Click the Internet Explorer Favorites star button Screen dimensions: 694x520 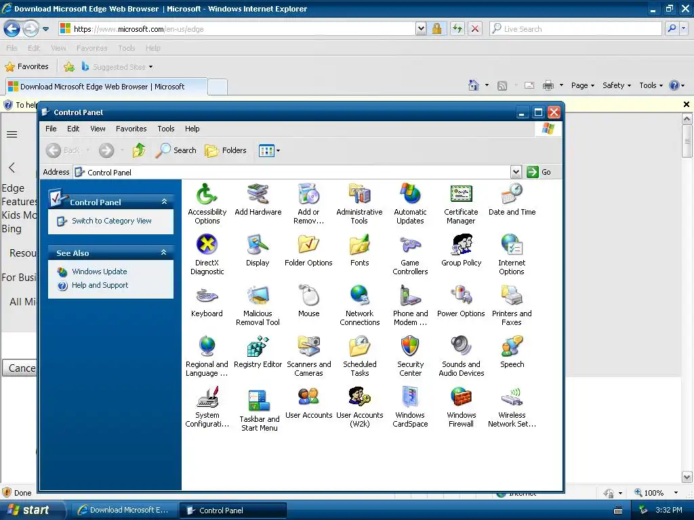pyautogui.click(x=26, y=67)
